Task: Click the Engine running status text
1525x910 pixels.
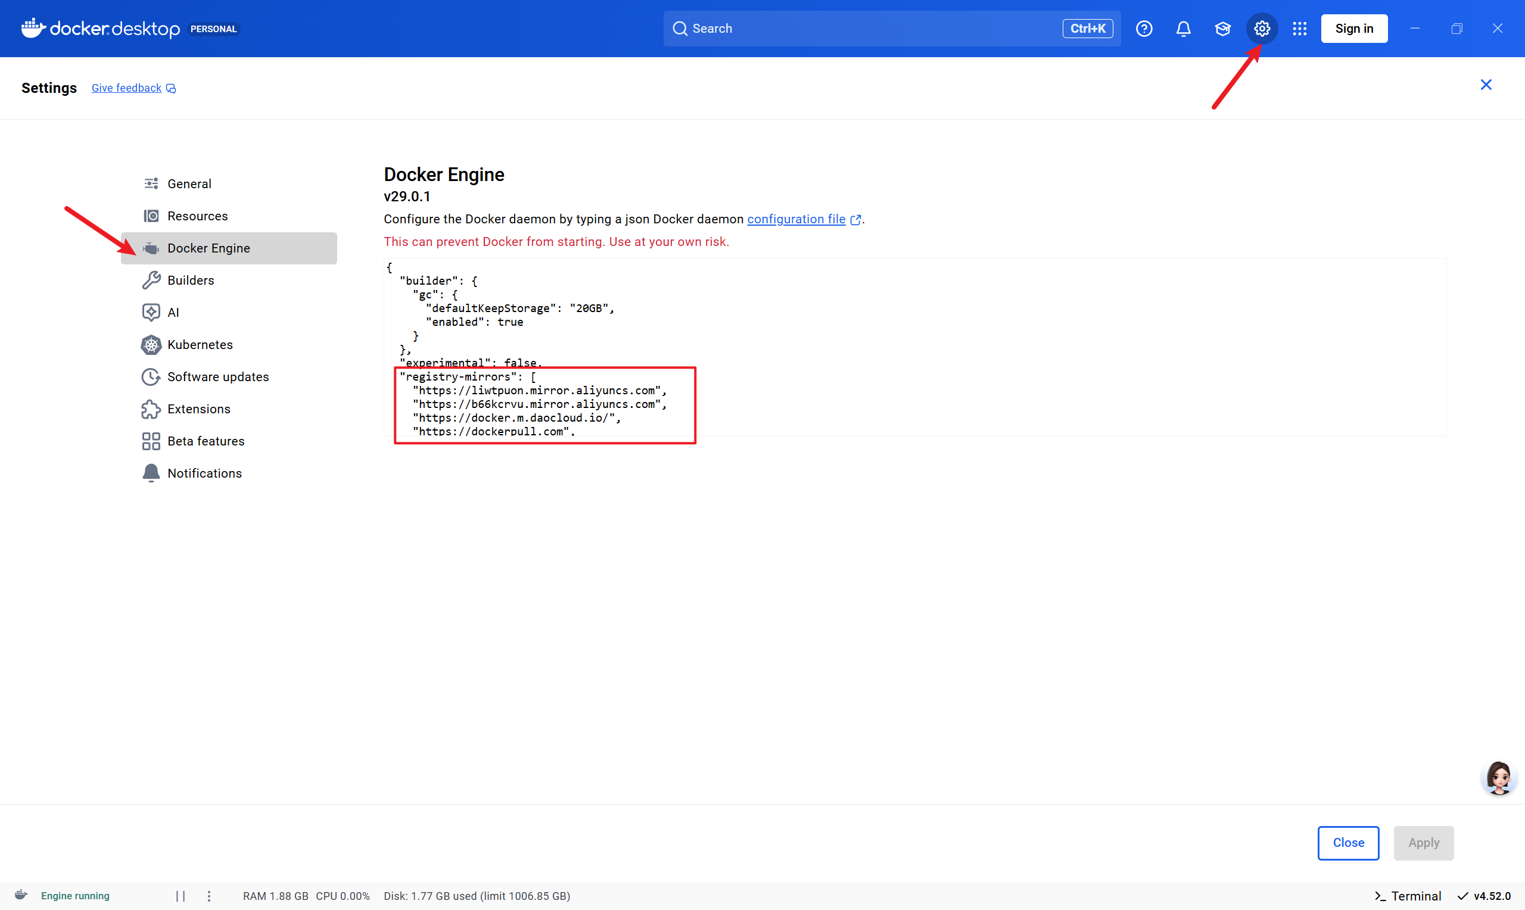Action: click(x=75, y=896)
